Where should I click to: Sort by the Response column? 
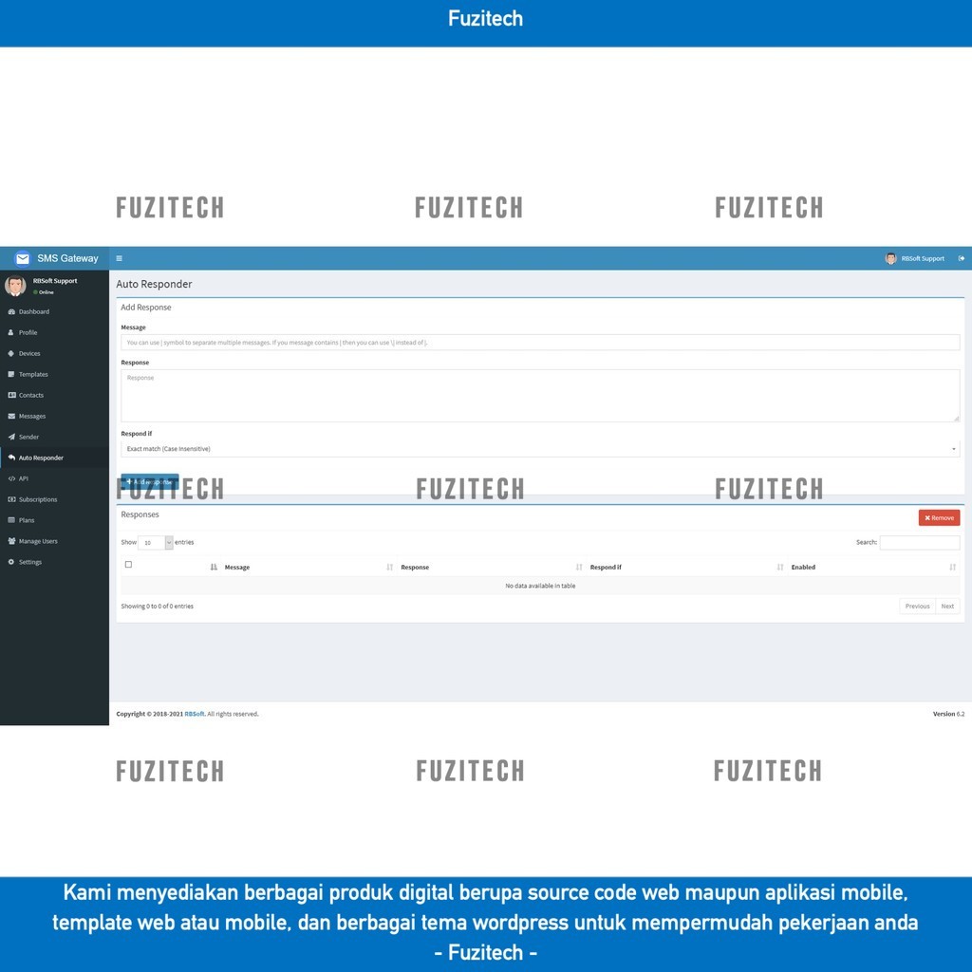pyautogui.click(x=492, y=568)
